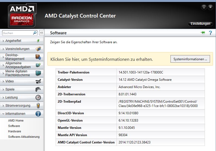Click the green pin icon in the Software header
The width and height of the screenshot is (216, 151).
click(203, 33)
